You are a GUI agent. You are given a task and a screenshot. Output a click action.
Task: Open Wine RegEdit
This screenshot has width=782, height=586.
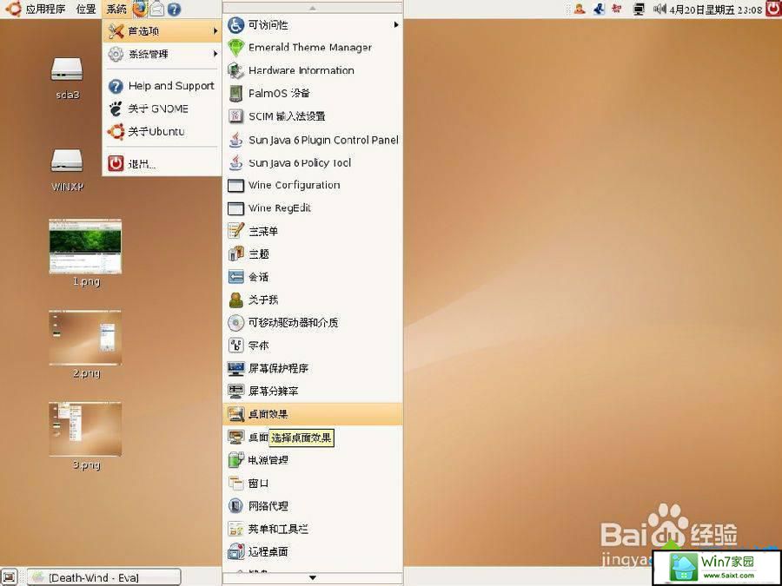pos(313,208)
